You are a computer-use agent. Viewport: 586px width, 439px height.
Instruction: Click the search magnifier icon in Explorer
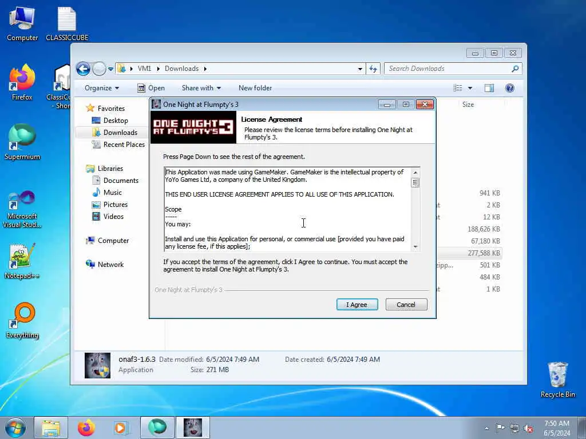coord(516,69)
